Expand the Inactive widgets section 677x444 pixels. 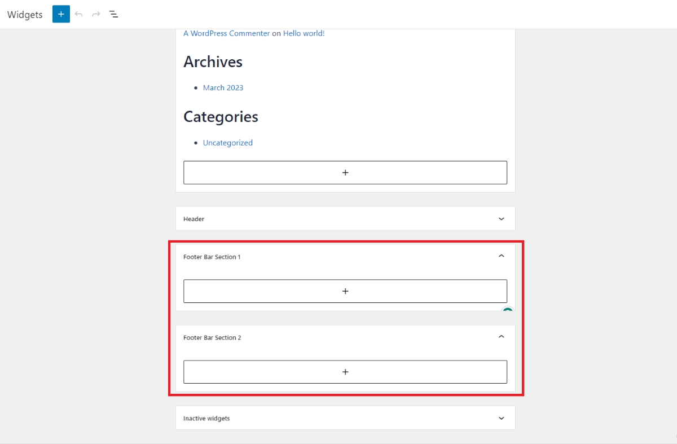point(501,418)
